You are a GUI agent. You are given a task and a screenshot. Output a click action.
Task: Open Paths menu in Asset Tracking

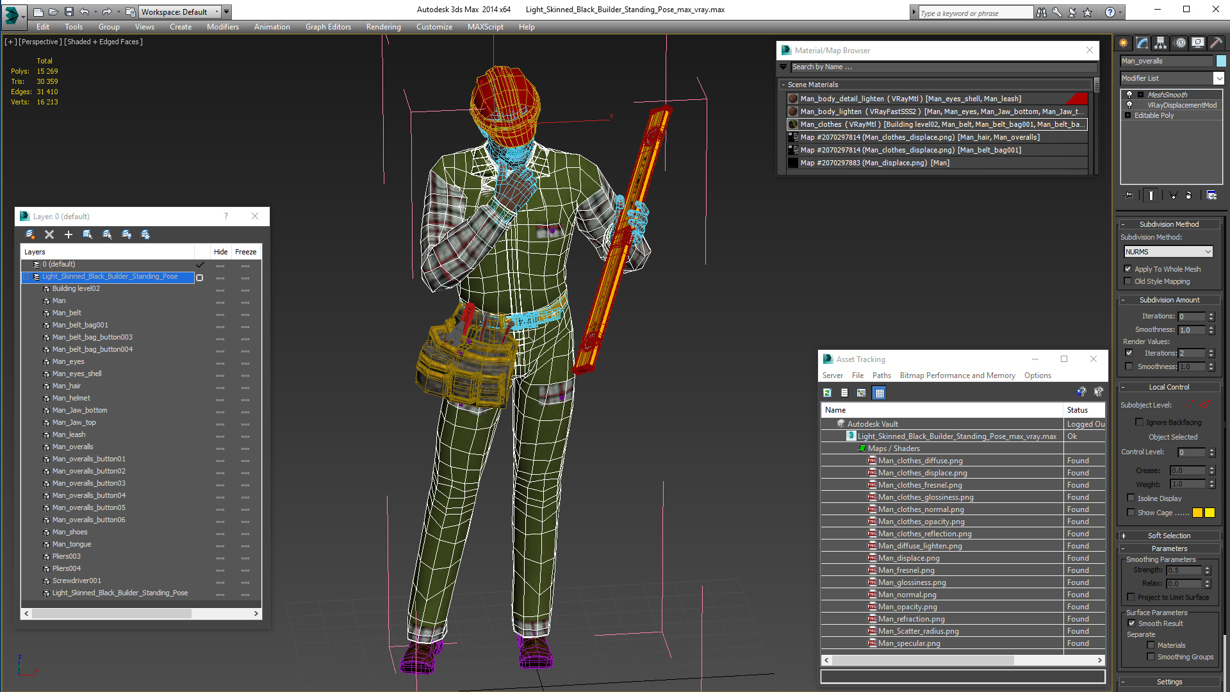pos(881,375)
